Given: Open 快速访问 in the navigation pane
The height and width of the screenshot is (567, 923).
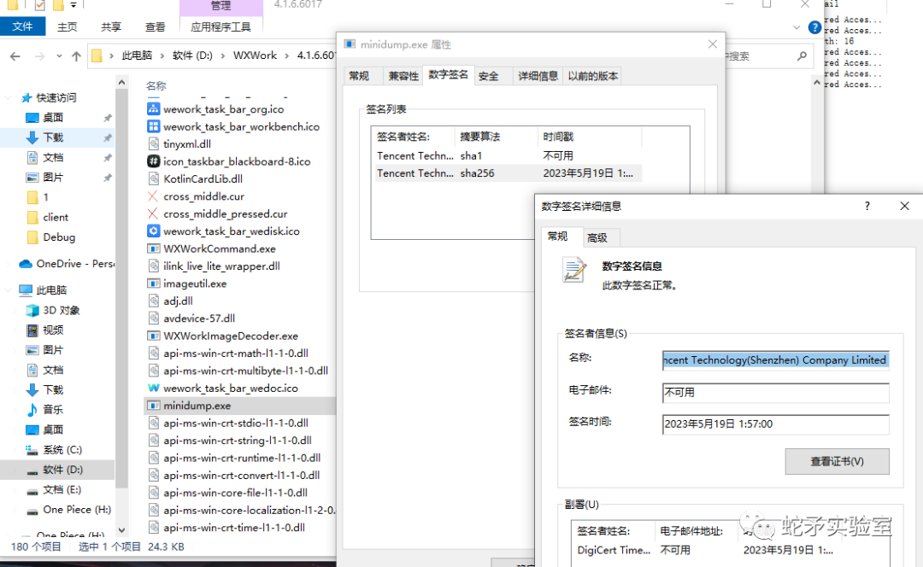Looking at the screenshot, I should [56, 97].
